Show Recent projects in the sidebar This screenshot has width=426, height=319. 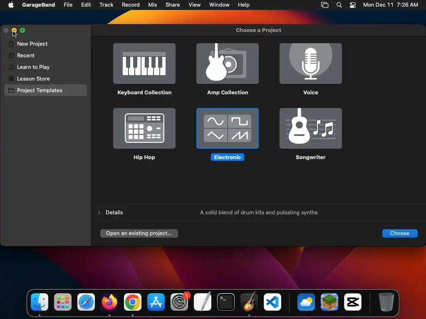[46, 55]
